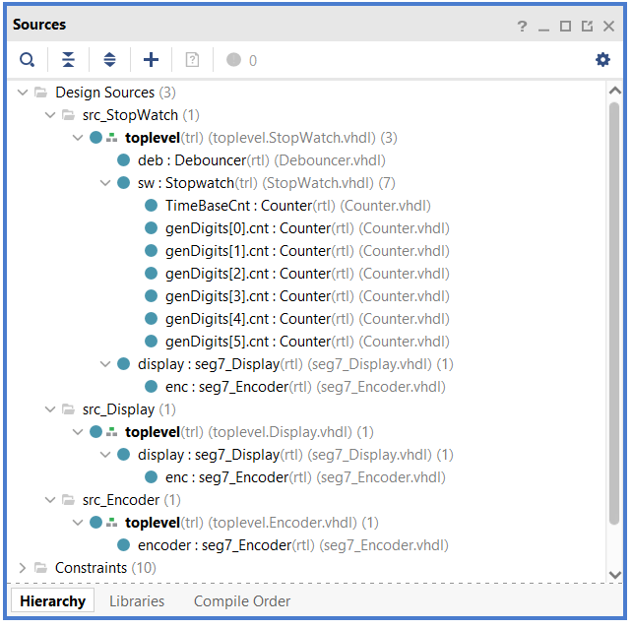Click the blue dot beside encoder : seg7_Encoder
The width and height of the screenshot is (632, 628).
(x=123, y=545)
